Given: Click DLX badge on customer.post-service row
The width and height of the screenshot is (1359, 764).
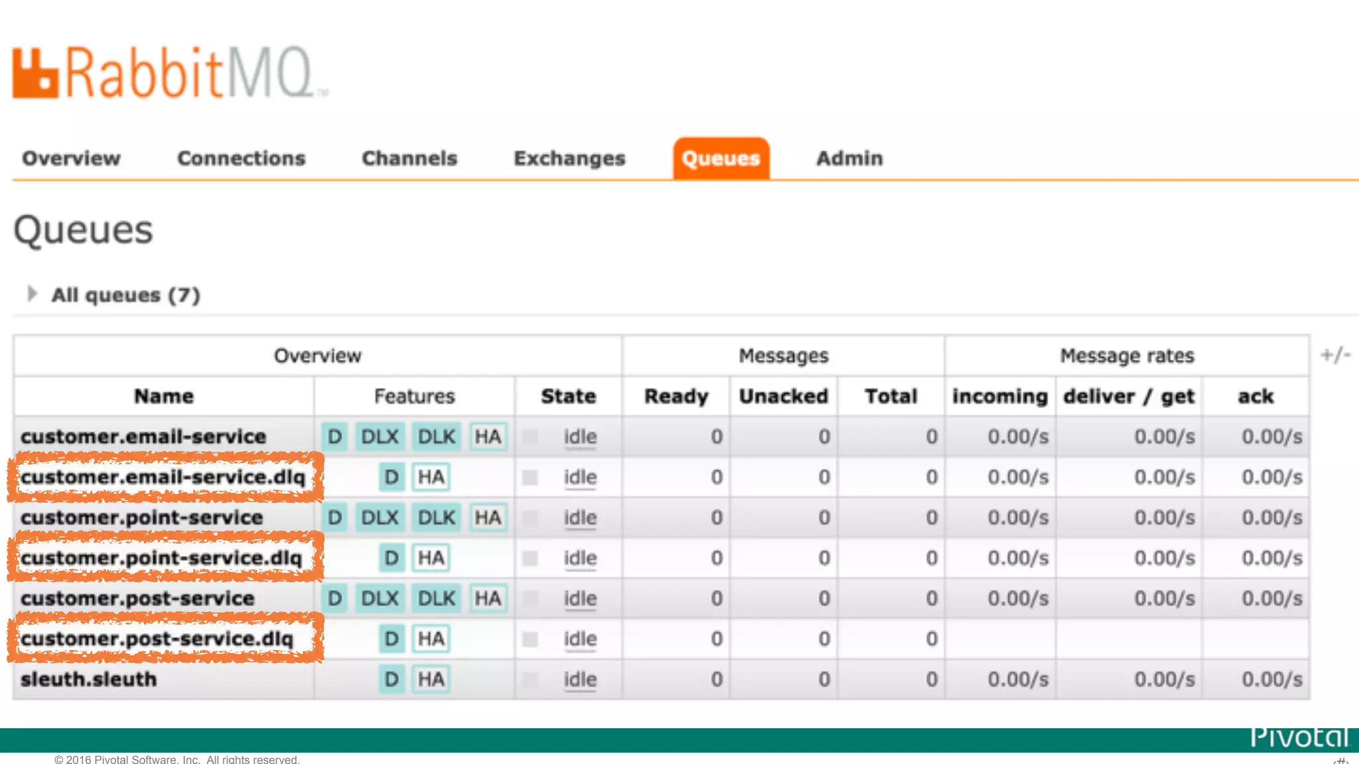Looking at the screenshot, I should [x=380, y=599].
